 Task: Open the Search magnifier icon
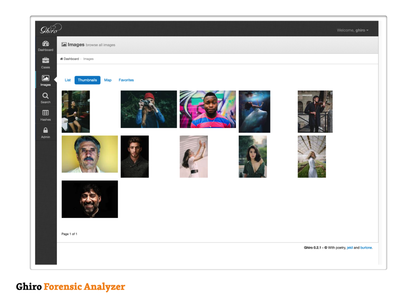[45, 96]
